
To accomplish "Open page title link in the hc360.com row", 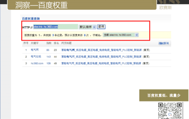I will pyautogui.click(x=101, y=63).
